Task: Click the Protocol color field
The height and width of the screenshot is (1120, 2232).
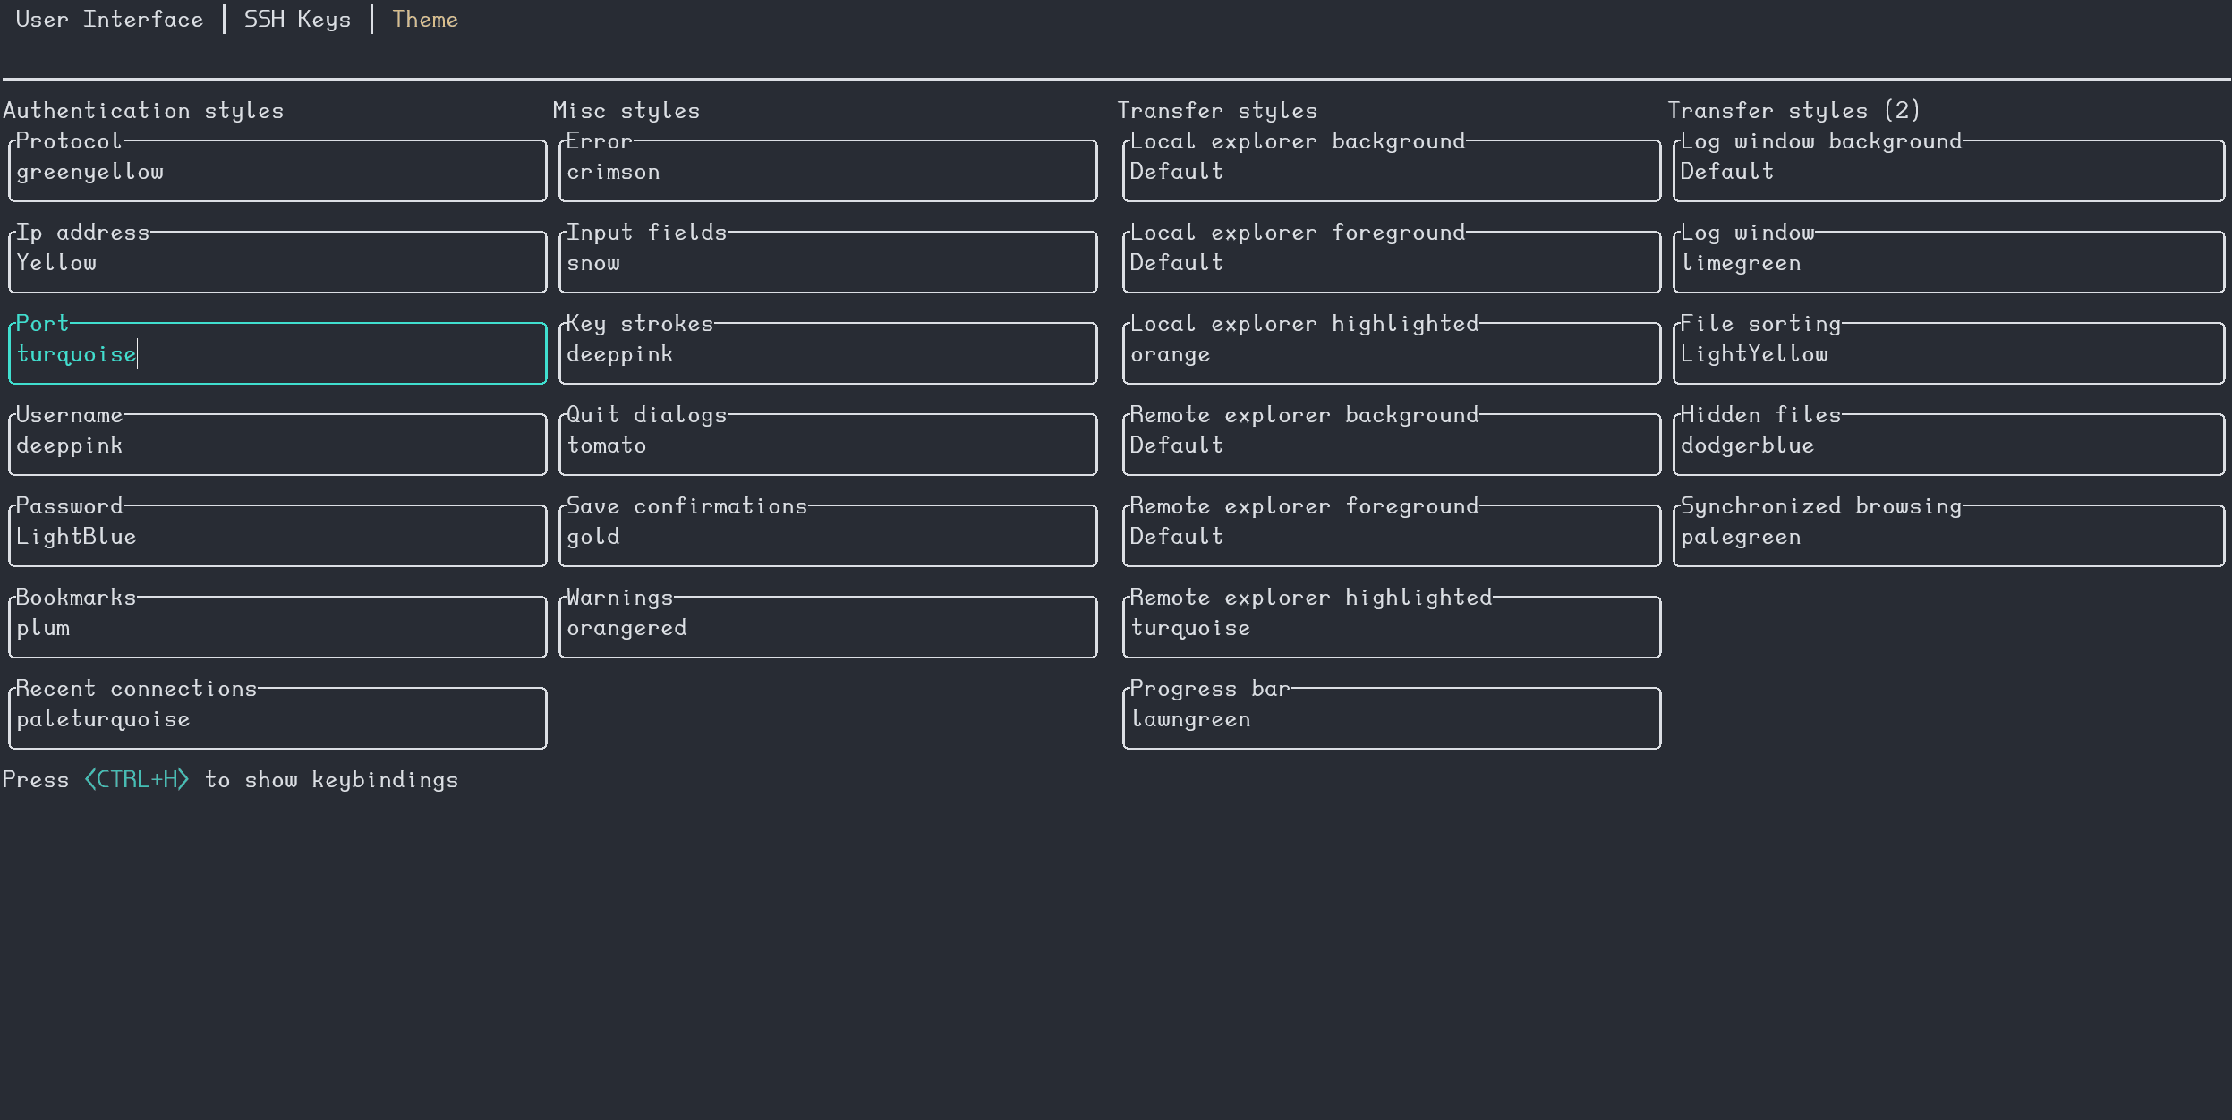Action: [x=277, y=172]
